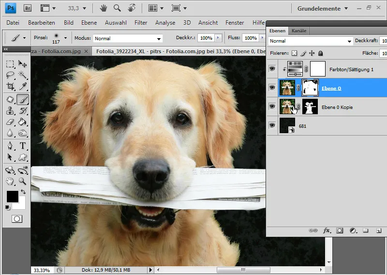This screenshot has height=275, width=387.
Task: Toggle lock position
Action: point(312,53)
